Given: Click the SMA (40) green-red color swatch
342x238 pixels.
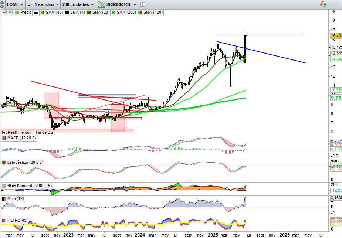Looking at the screenshot, I should point(43,13).
